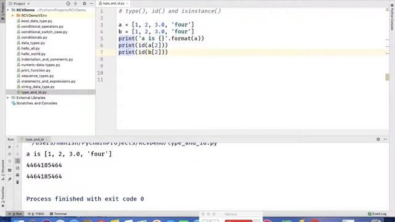The height and width of the screenshot is (222, 395).
Task: Open data_types.py file
Action: pyautogui.click(x=33, y=43)
